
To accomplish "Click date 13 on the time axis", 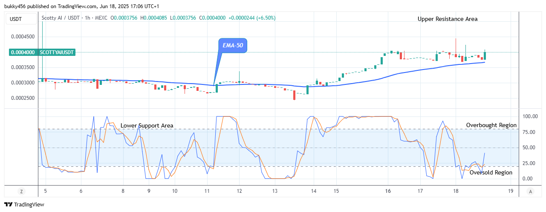I will pos(275,192).
